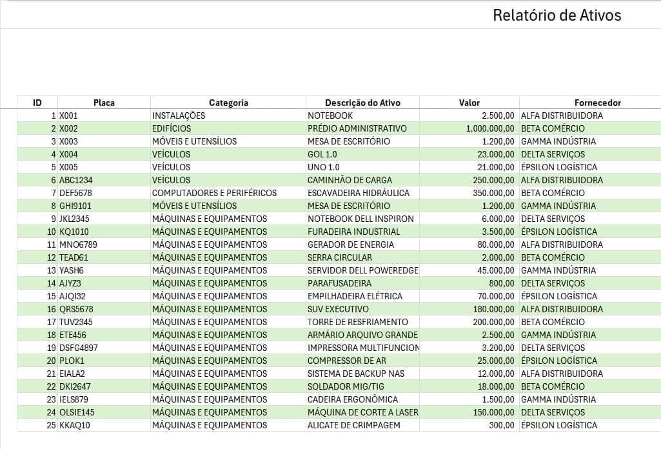Click the CAMINHÃO DE CARGA cell
The height and width of the screenshot is (449, 661).
(x=362, y=180)
